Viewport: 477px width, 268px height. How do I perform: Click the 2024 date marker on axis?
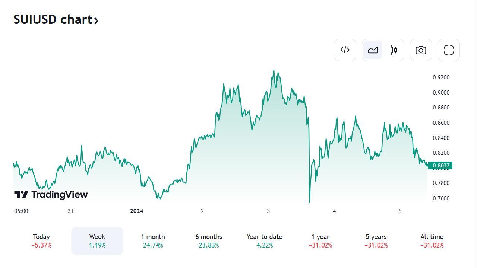[136, 211]
